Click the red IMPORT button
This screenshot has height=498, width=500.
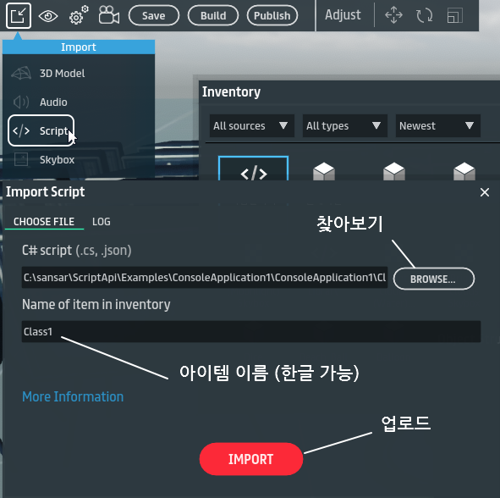click(x=251, y=459)
